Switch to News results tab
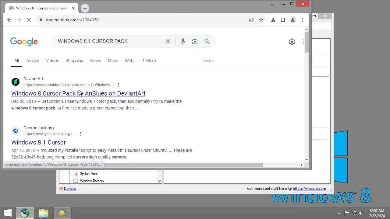390x219 pixels. [95, 61]
